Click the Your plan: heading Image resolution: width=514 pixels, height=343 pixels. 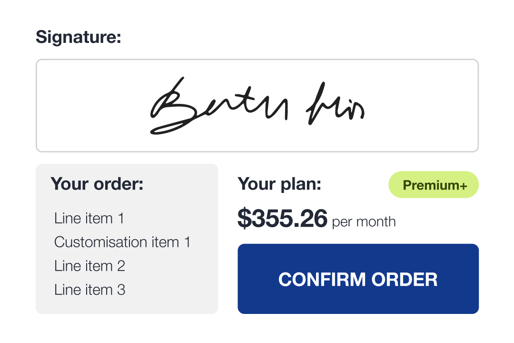[279, 184]
